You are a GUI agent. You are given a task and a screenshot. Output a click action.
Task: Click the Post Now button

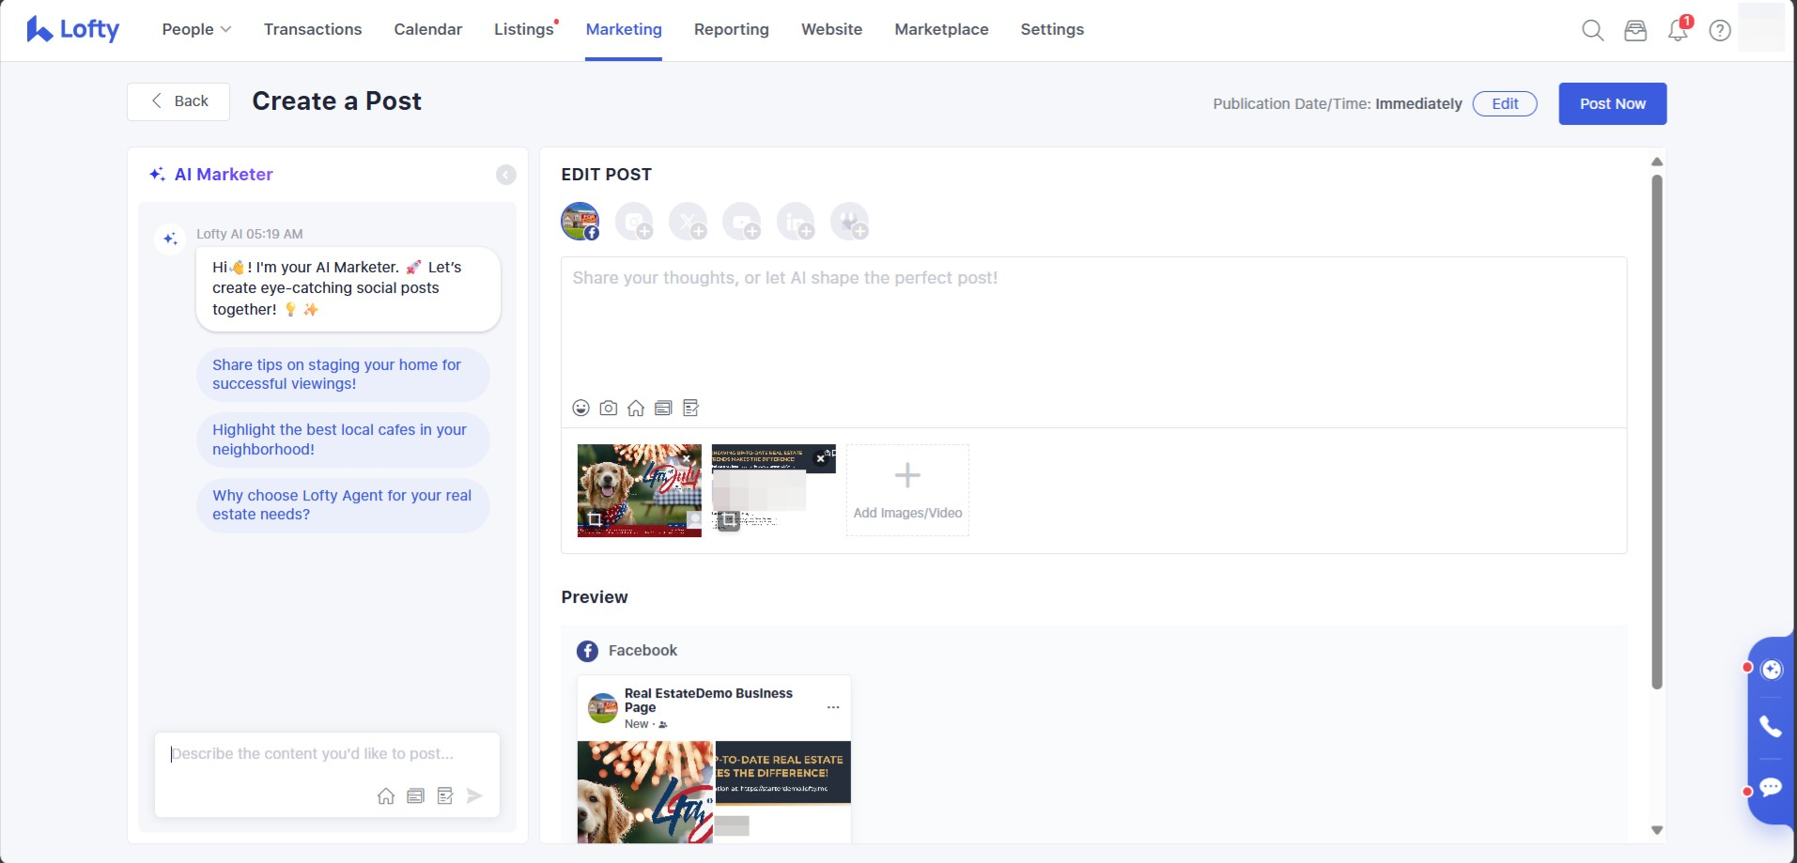[x=1612, y=103]
